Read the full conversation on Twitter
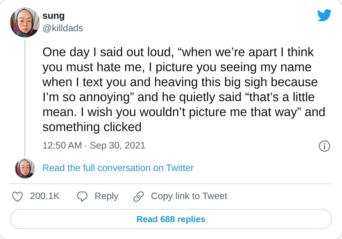Screen dimensions: 342x239 coord(118,168)
